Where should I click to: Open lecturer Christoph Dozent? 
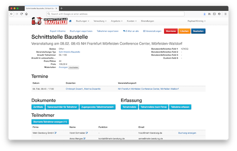point(74,89)
